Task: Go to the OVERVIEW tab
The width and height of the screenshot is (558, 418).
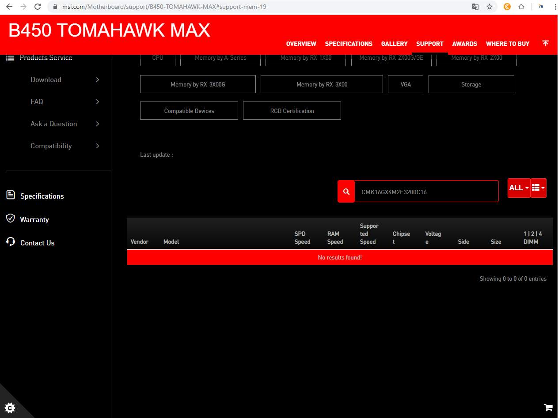Action: click(x=301, y=44)
